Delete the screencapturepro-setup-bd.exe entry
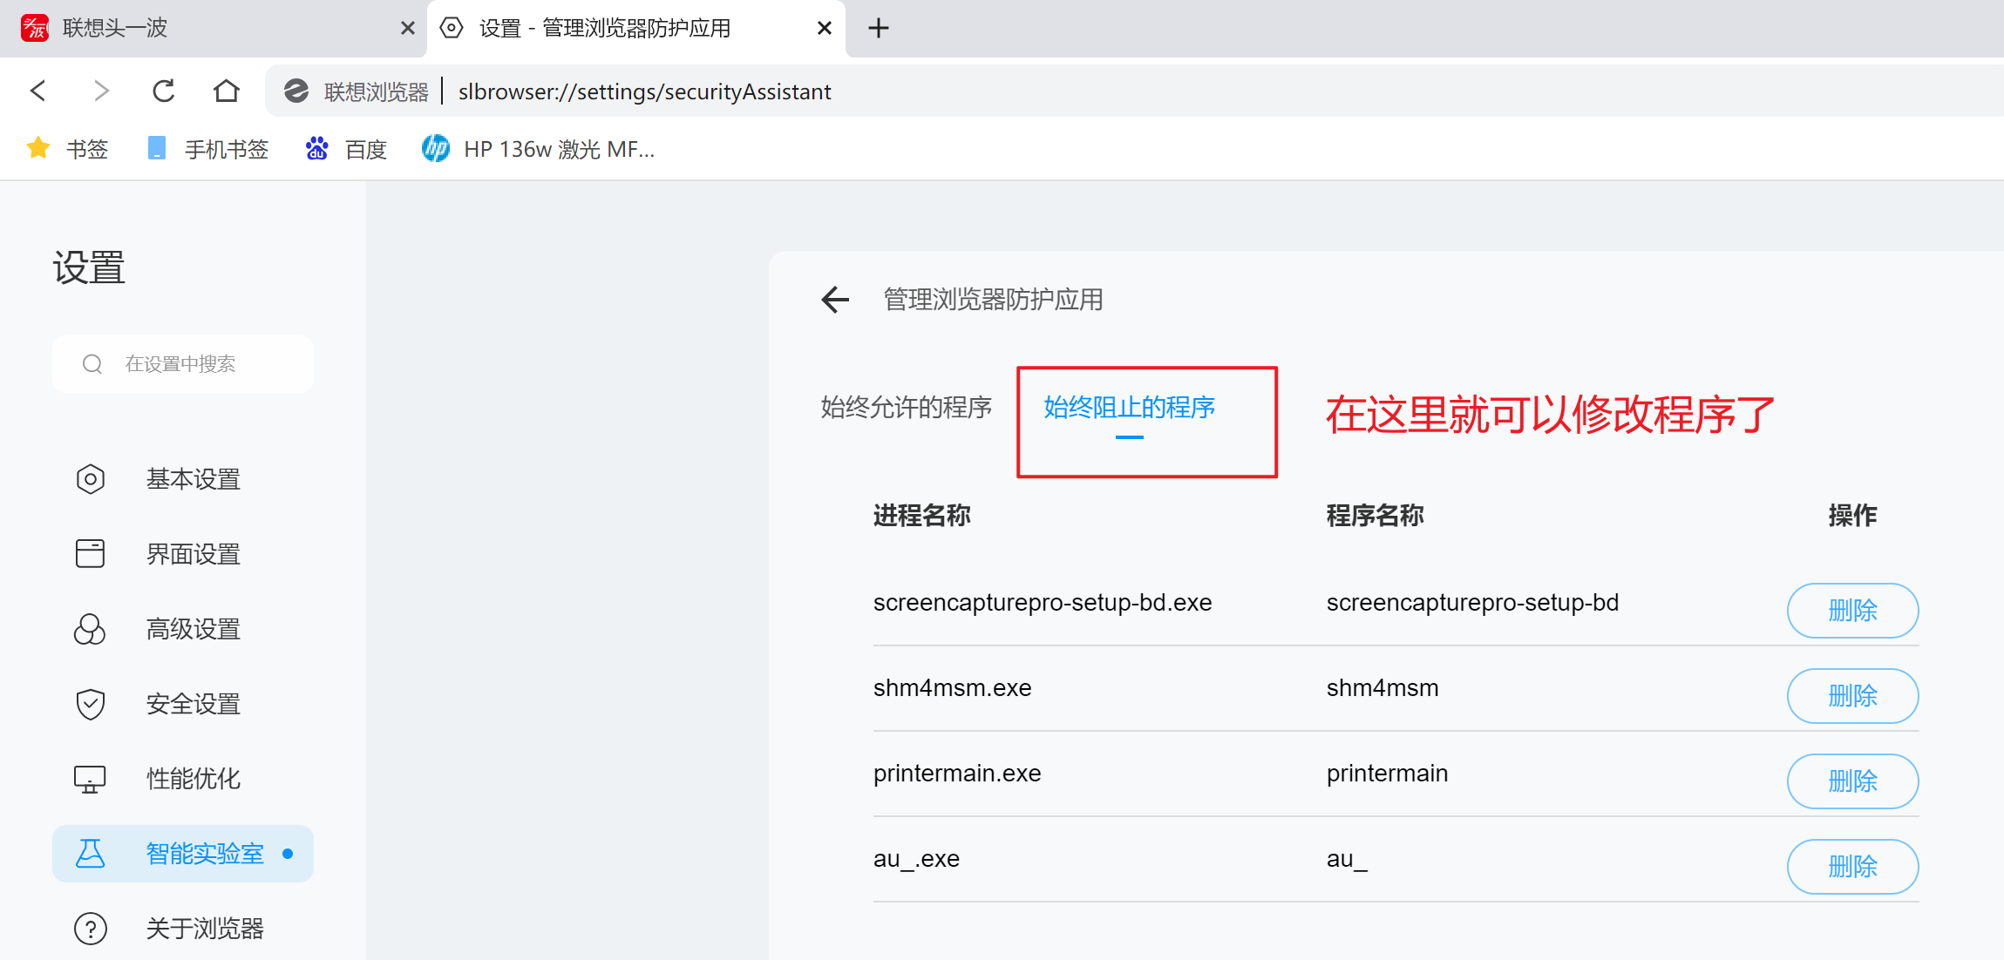Viewport: 2004px width, 960px height. pos(1852,611)
